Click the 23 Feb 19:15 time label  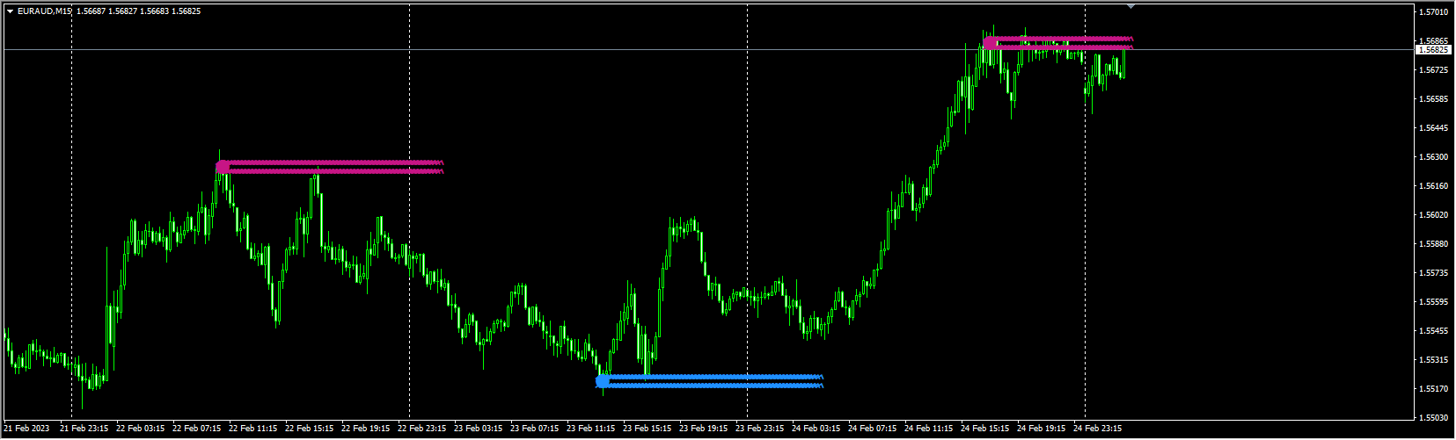pos(704,429)
